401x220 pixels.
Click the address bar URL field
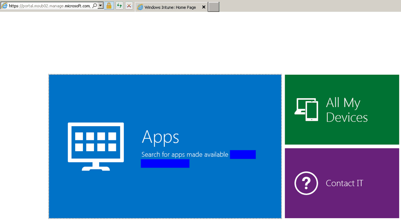pos(49,5)
